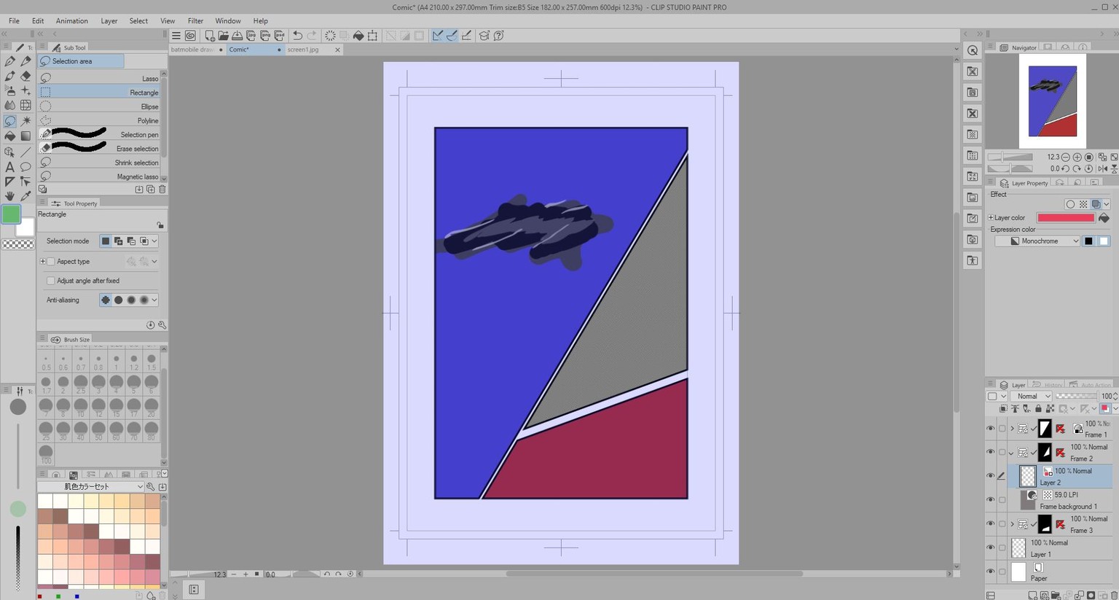The width and height of the screenshot is (1119, 600).
Task: Expand the Frame 3 folder
Action: (x=1012, y=524)
